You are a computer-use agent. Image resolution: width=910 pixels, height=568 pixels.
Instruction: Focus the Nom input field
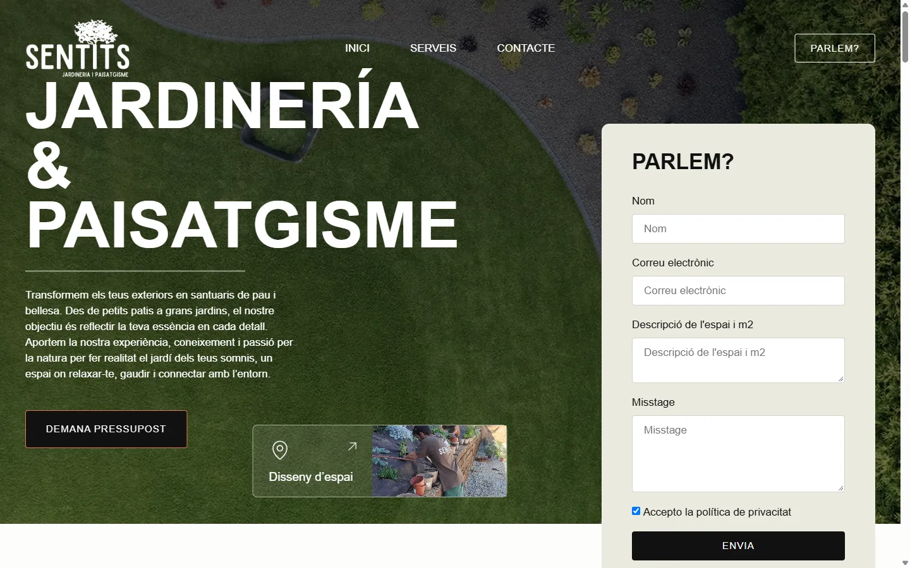[x=738, y=228]
